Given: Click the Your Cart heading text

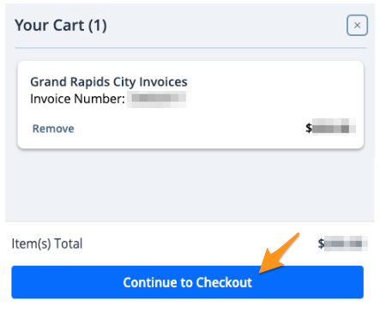Looking at the screenshot, I should [x=61, y=25].
